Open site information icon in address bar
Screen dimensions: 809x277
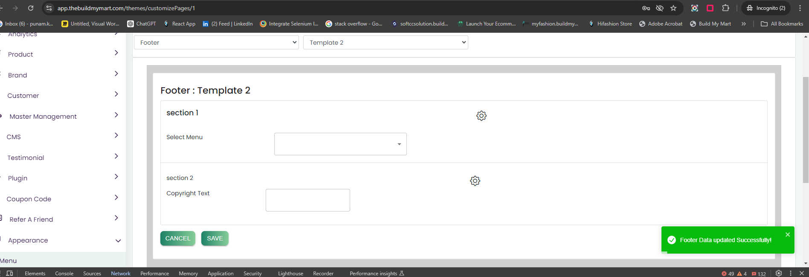click(49, 8)
